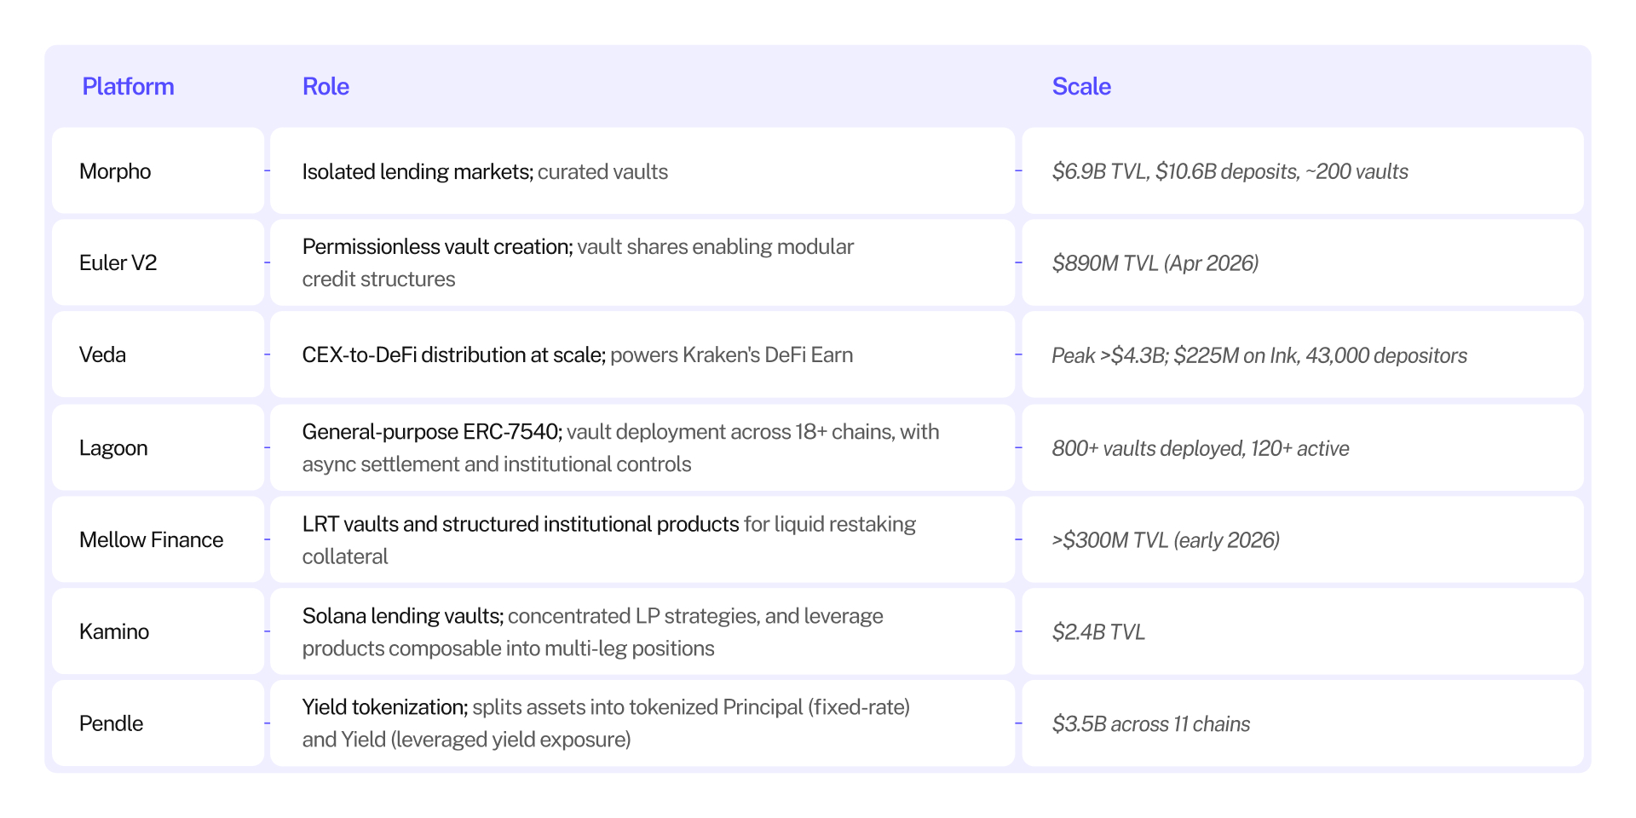The image size is (1636, 818).
Task: Click '$6.9B TVL, $10.6B deposits, ~200 vaults'
Action: pos(1230,171)
